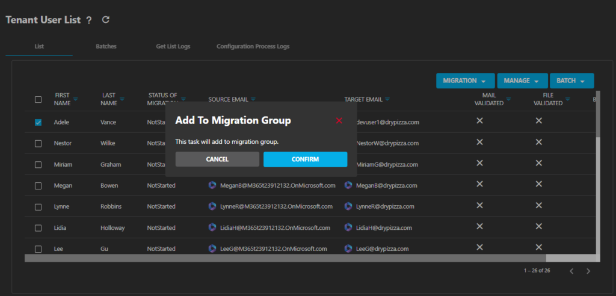Go to the next page arrow
Image resolution: width=616 pixels, height=296 pixels.
[588, 271]
